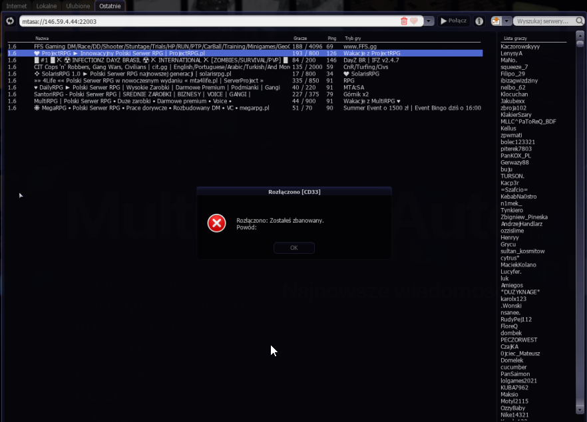Sort servers by the Gracze column header
Viewport: 587px width, 422px height.
coord(300,38)
